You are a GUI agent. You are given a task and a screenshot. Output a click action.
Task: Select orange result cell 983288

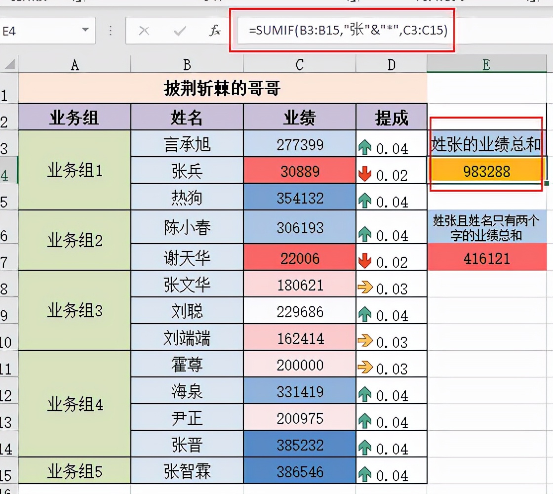pos(487,171)
